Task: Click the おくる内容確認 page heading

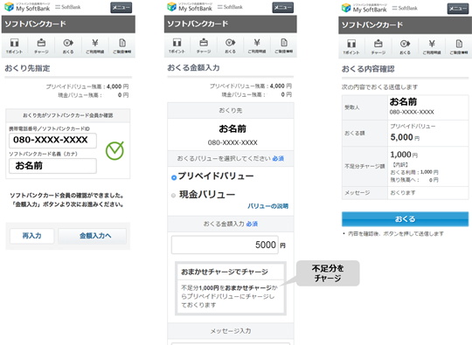Action: [x=368, y=69]
